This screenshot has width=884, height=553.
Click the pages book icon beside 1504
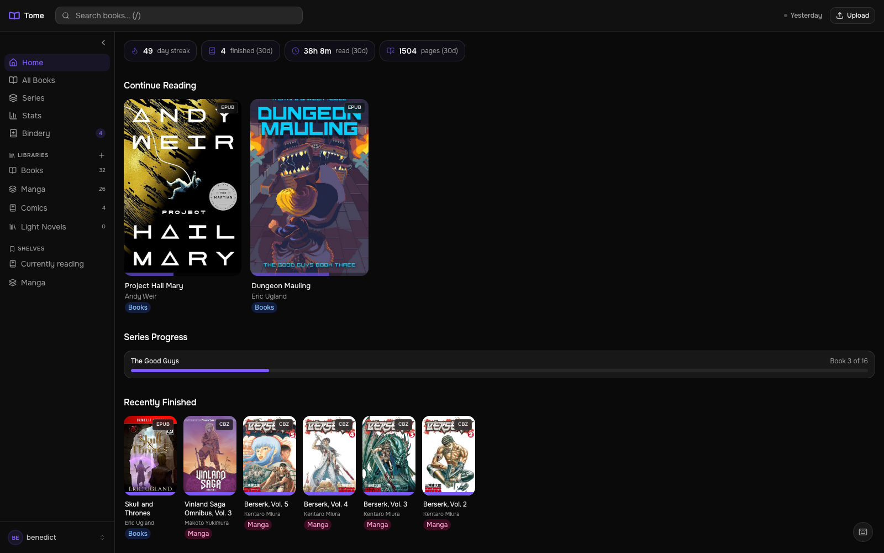click(391, 51)
